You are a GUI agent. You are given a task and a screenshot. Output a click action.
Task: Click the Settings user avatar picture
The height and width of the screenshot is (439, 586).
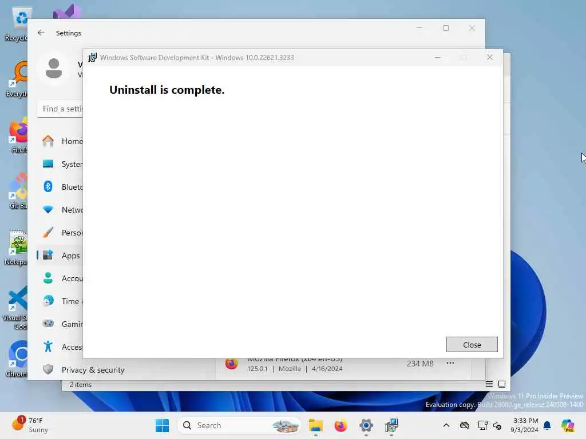click(54, 69)
